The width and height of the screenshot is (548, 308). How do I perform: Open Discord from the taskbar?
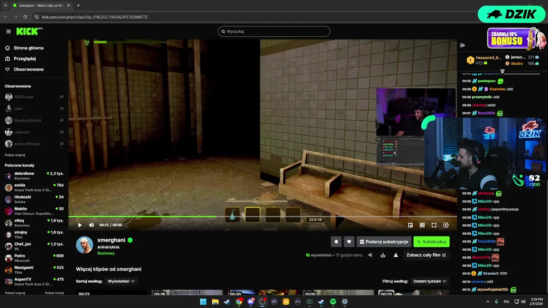click(250, 302)
